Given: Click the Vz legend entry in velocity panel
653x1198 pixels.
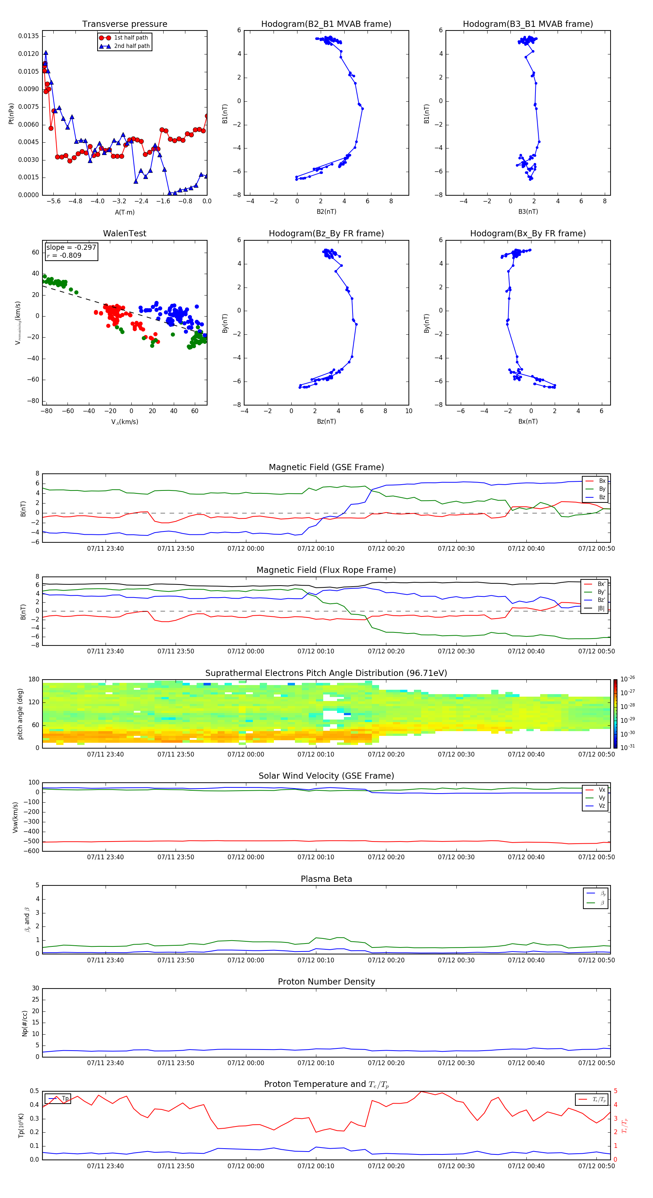Looking at the screenshot, I should 595,806.
